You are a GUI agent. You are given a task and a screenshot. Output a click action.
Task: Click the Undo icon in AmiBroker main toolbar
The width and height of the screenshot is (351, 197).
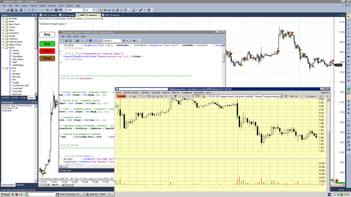pos(42,10)
